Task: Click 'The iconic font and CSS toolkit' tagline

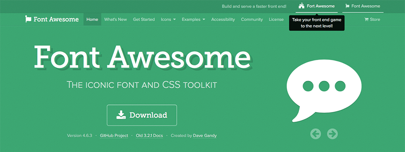Action: tap(142, 85)
